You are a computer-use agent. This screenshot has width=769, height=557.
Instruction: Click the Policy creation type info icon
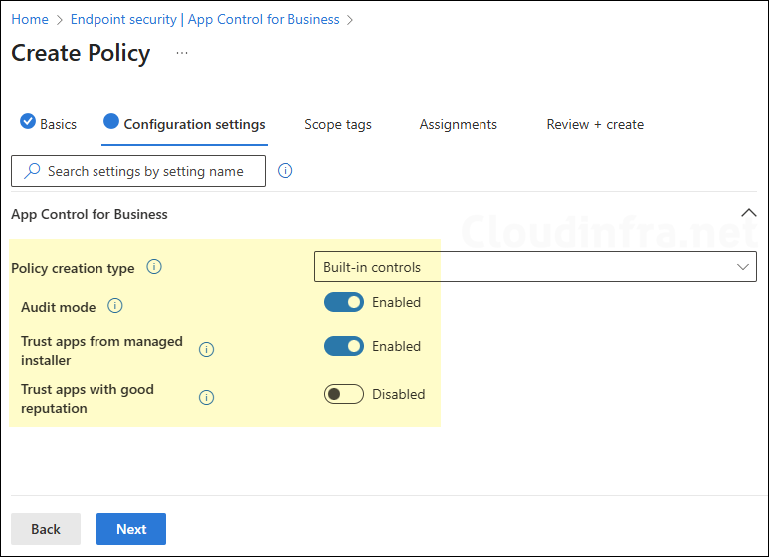coord(154,267)
